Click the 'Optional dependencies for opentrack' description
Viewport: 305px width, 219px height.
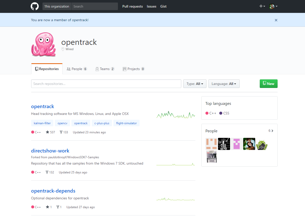coord(60,198)
